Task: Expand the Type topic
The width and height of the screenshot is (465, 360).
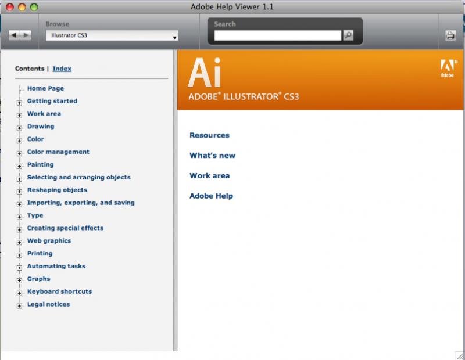Action: pos(19,217)
